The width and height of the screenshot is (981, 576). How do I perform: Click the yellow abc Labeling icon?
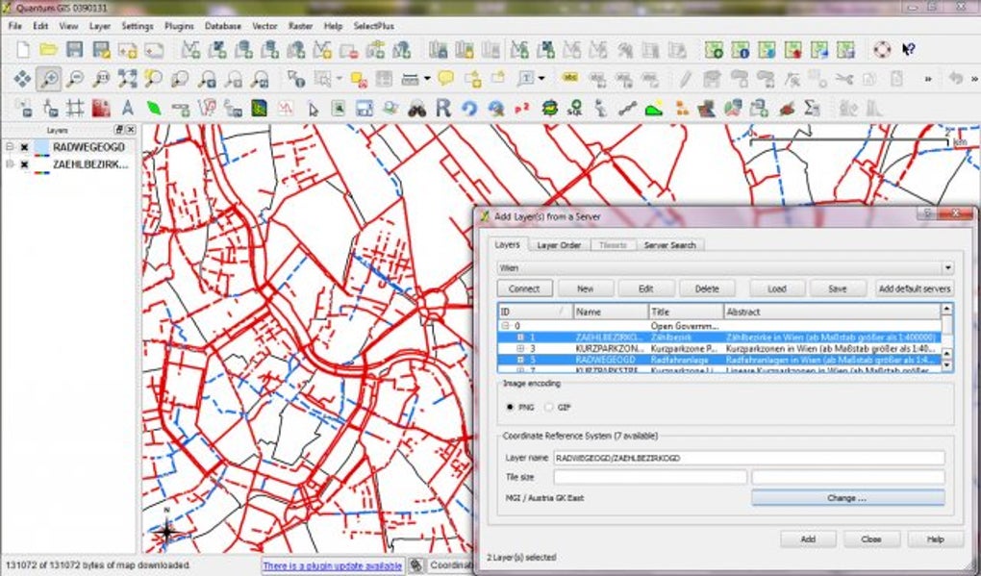[x=570, y=79]
